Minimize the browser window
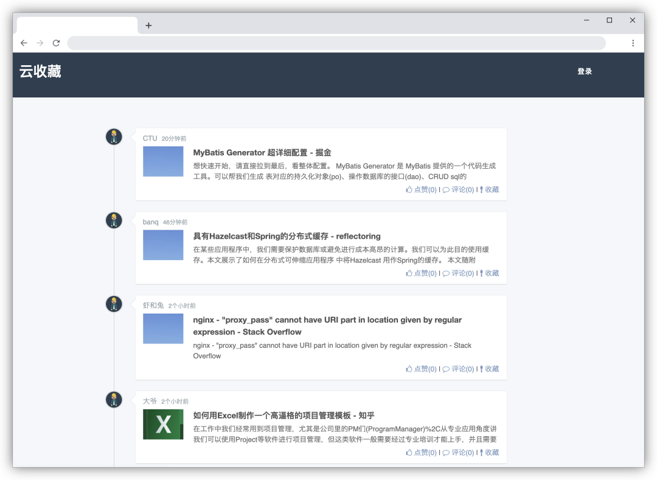 [586, 20]
